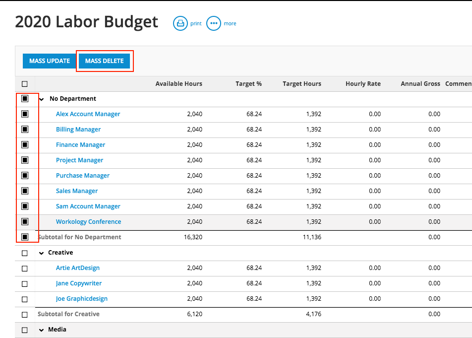Check Joe Graphicdesign row checkbox
This screenshot has width=472, height=338.
25,299
